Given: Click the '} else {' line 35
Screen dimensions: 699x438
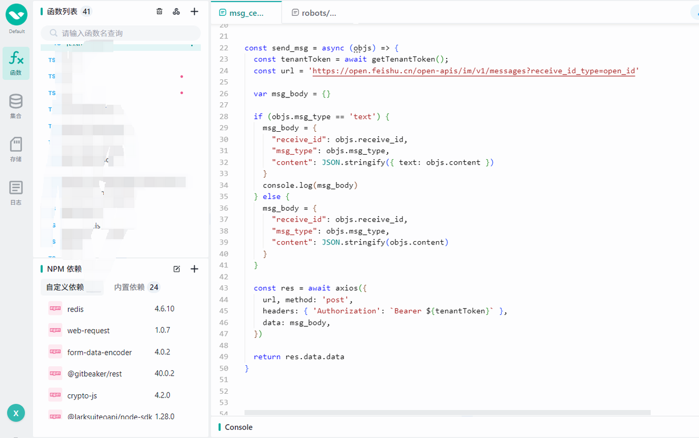Looking at the screenshot, I should pyautogui.click(x=271, y=197).
